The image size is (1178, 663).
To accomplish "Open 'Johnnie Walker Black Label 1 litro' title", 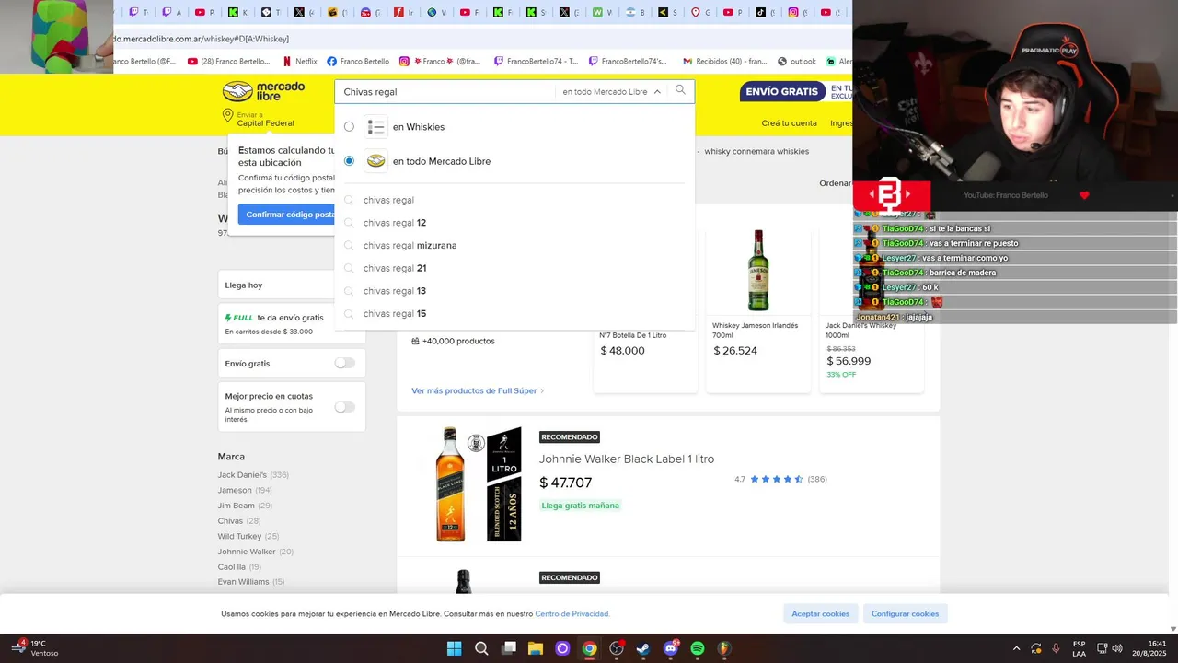I will (x=627, y=459).
